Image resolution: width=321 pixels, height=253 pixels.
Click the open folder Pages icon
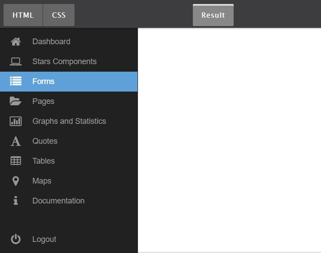point(16,101)
